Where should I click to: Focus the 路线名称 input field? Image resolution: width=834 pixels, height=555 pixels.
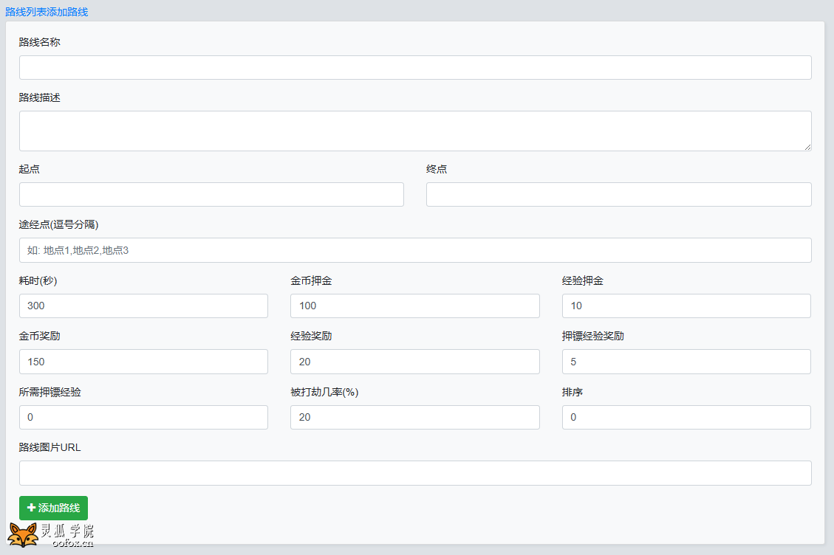pyautogui.click(x=415, y=67)
